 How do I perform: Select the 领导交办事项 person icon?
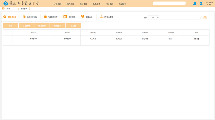click(x=101, y=17)
